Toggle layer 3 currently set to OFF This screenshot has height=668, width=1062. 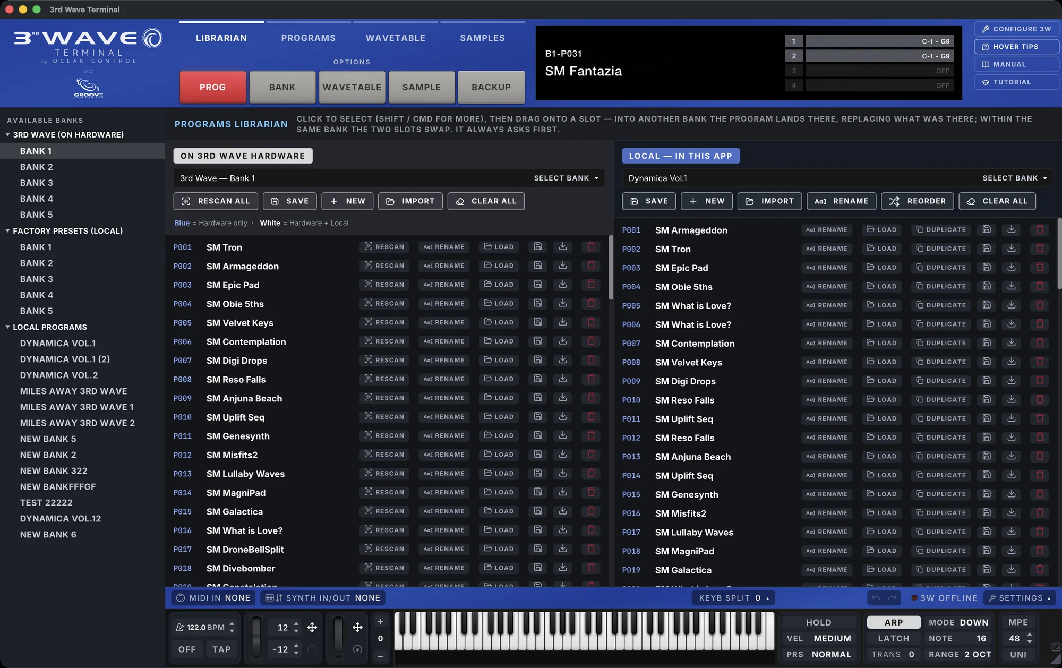794,71
